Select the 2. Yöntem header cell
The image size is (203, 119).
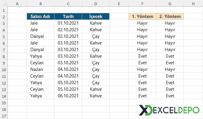[170, 17]
